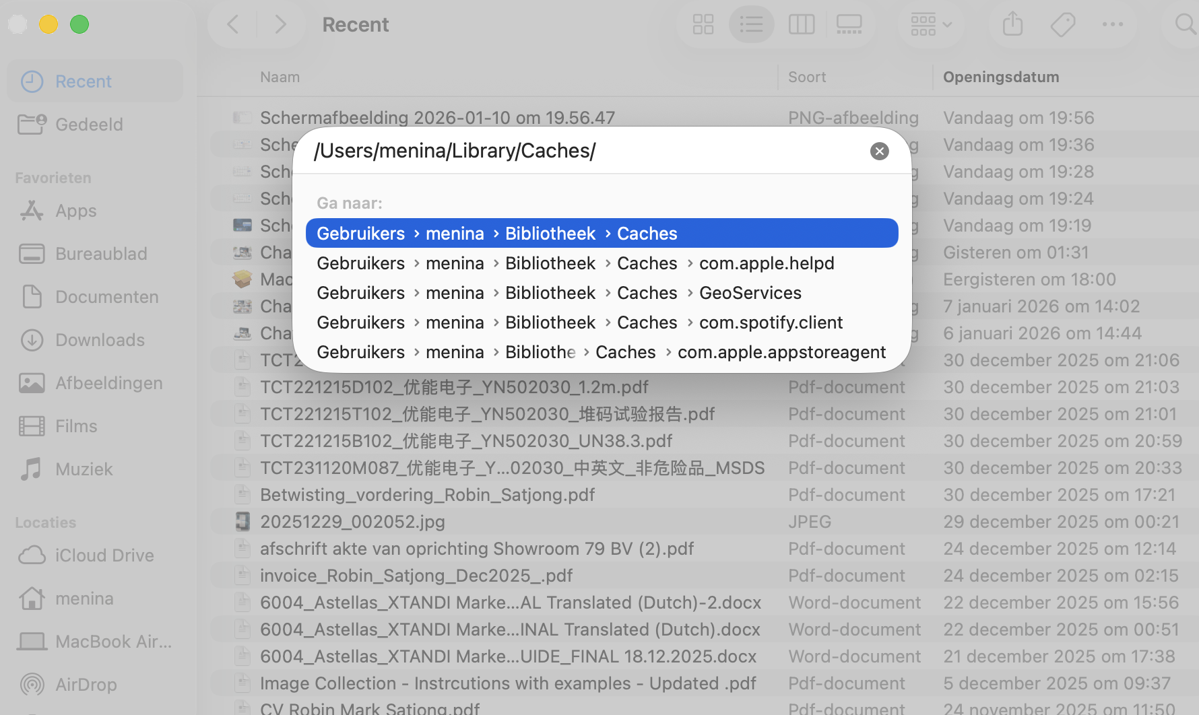Open Muziek from the sidebar

click(x=84, y=469)
